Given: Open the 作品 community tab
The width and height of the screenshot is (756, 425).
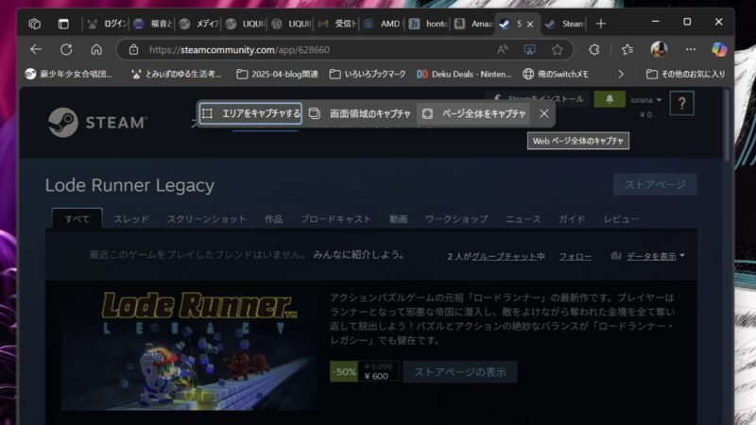Looking at the screenshot, I should click(x=273, y=219).
